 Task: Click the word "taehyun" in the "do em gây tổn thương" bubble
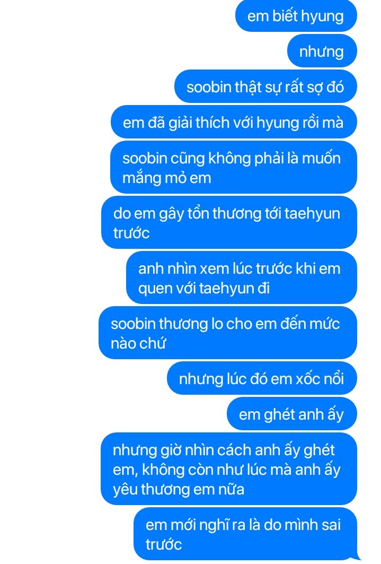click(x=313, y=213)
